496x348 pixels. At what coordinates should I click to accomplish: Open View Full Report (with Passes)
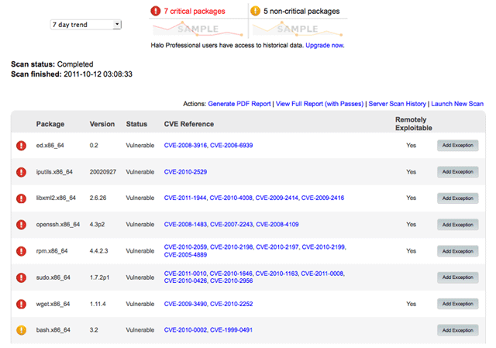[x=319, y=104]
